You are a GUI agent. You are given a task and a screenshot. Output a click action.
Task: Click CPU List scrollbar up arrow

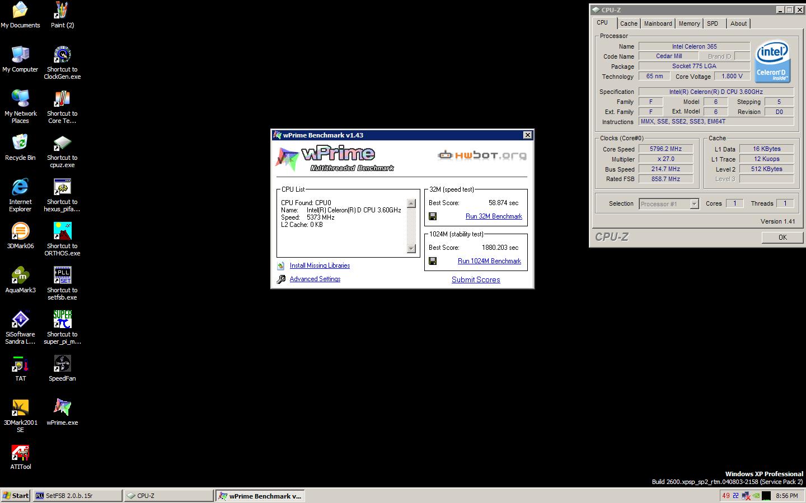click(x=411, y=203)
